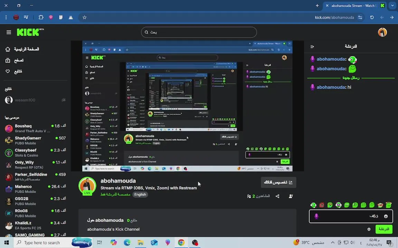Open the Windows Start menu
Image resolution: width=398 pixels, height=248 pixels.
coord(7,243)
